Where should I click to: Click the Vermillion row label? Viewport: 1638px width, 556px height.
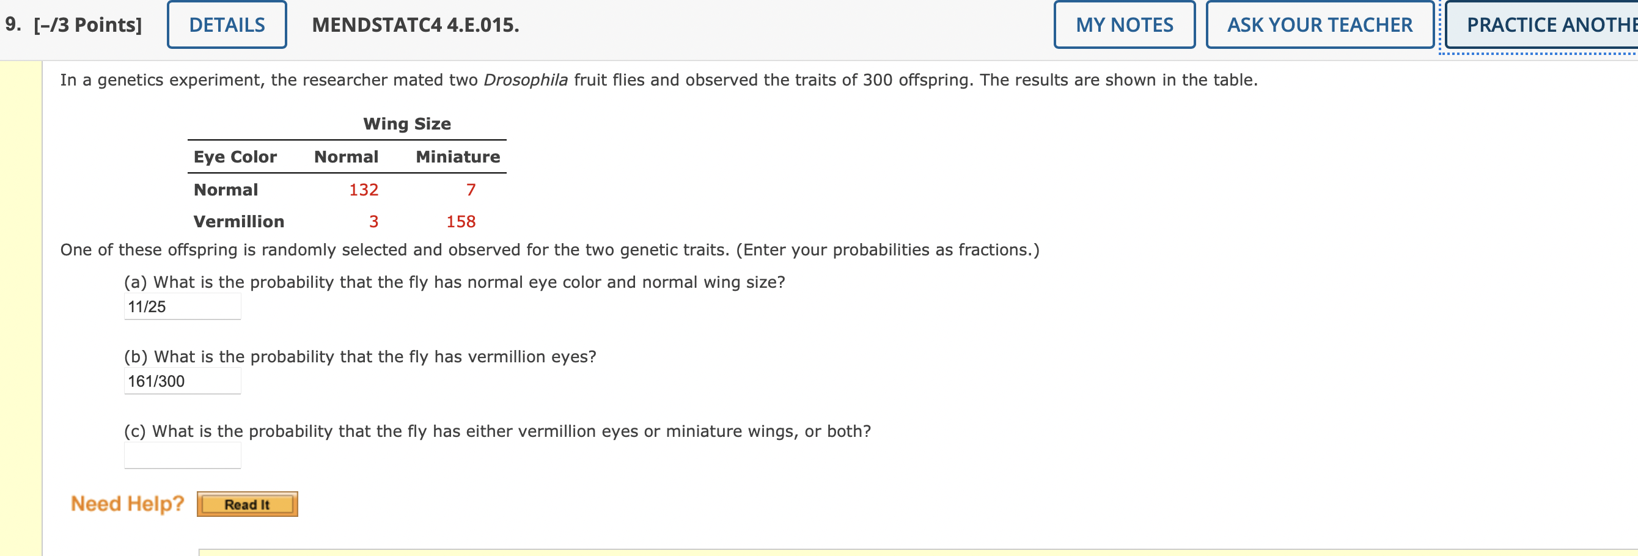238,221
